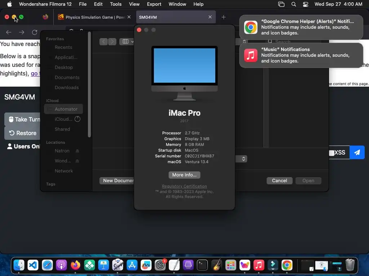Open the Trash in the dock
This screenshot has width=369, height=276.
[350, 265]
